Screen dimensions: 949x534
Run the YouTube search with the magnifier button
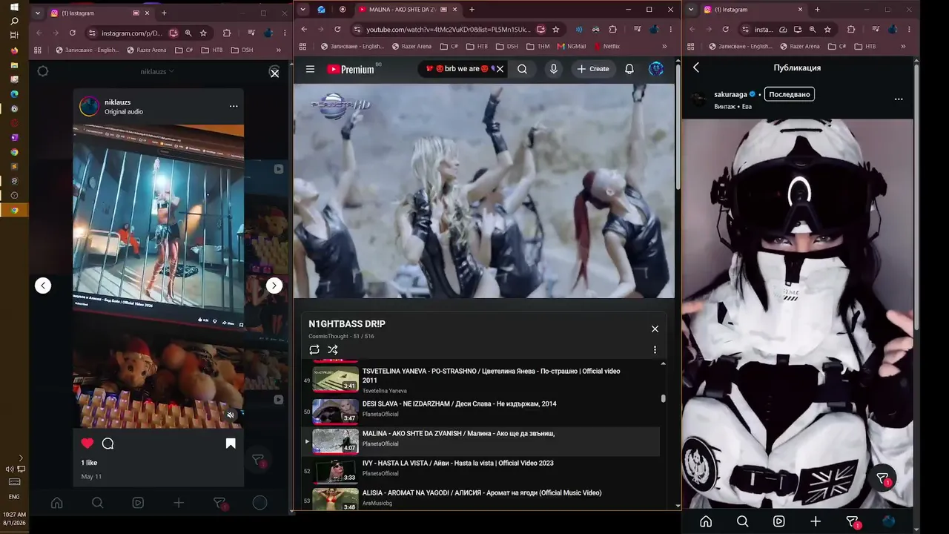pyautogui.click(x=523, y=69)
